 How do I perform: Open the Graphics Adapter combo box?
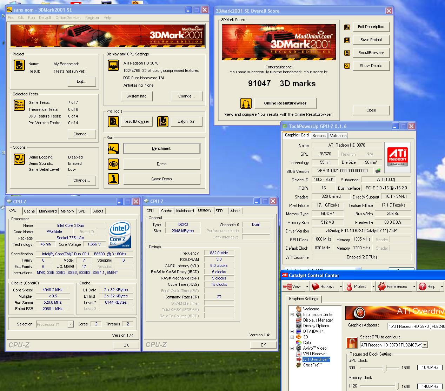(416, 326)
